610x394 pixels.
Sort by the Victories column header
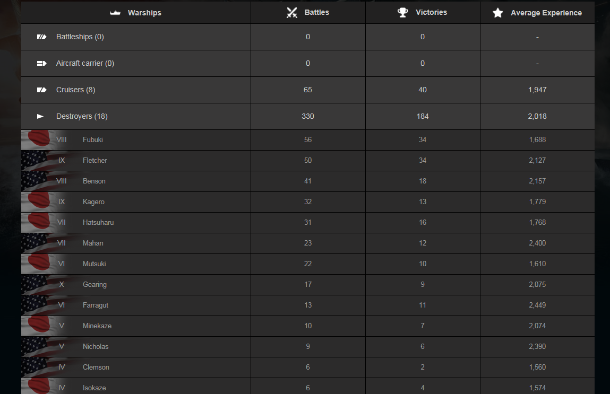pos(423,12)
